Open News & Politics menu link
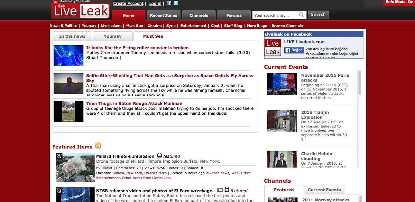 click(64, 26)
